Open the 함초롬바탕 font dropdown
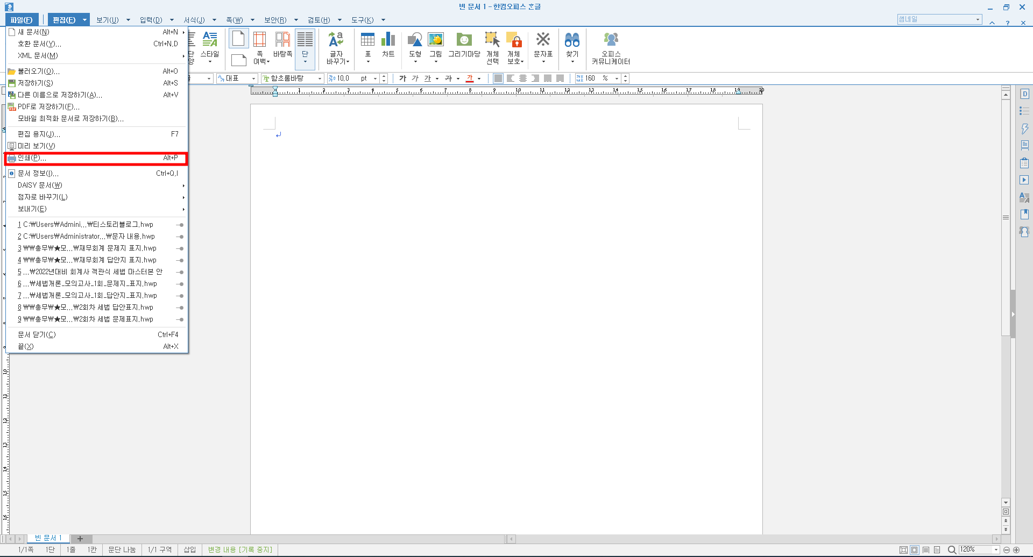The image size is (1033, 557). [x=320, y=78]
